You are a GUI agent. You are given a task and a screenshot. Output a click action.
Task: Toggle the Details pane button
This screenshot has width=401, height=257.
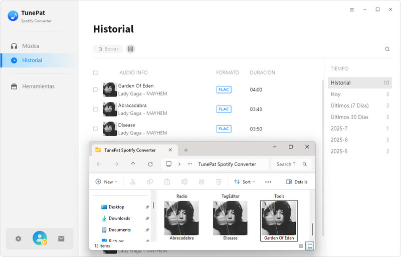point(297,182)
